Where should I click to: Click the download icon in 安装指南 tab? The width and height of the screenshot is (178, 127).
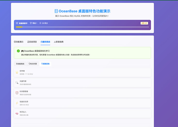pos(55,42)
